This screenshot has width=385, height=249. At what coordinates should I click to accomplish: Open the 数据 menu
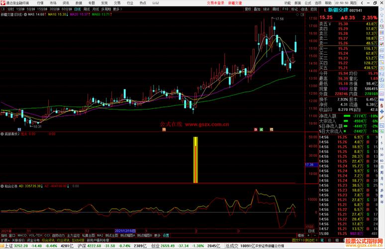[x=79, y=3]
